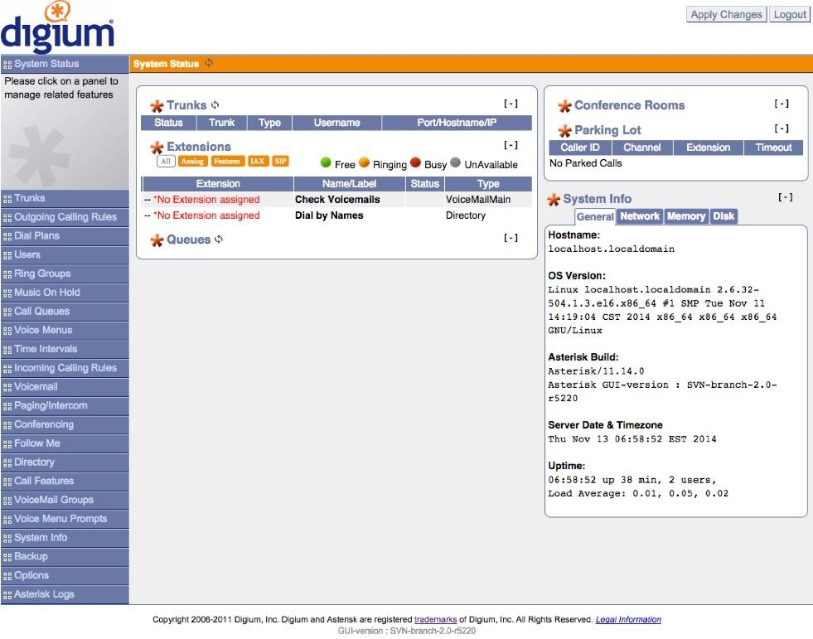Click the grid icon beside Asterisk Logs

7,595
